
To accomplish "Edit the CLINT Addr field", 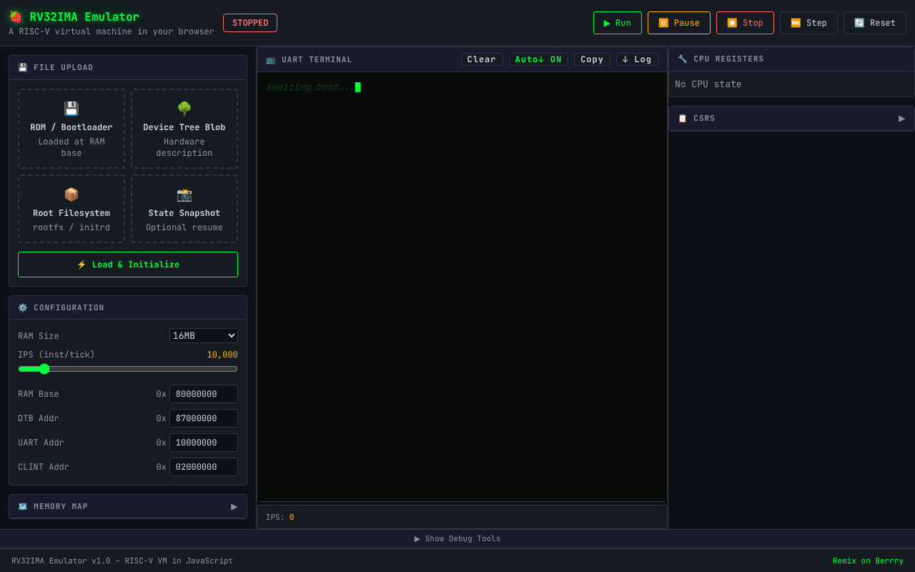I will coord(204,467).
